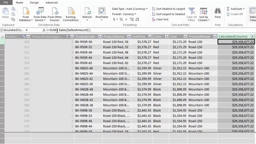This screenshot has width=256, height=144.
Task: Decrease decimal places icon
Action: [137, 20]
